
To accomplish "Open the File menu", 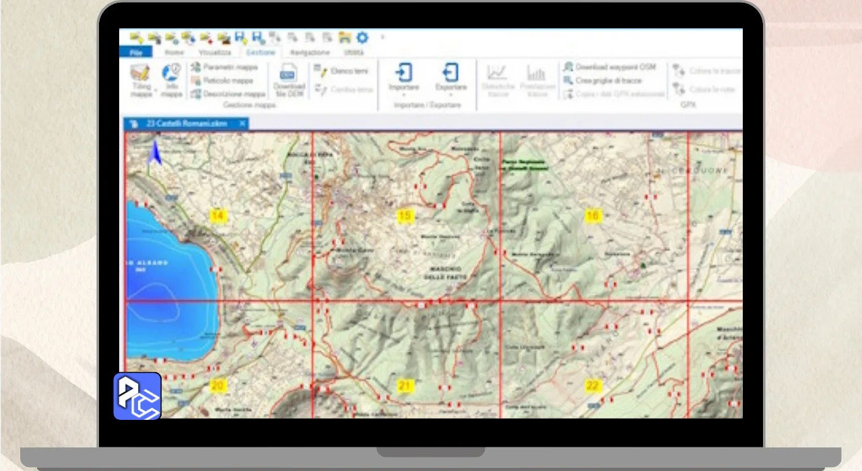I will click(135, 52).
